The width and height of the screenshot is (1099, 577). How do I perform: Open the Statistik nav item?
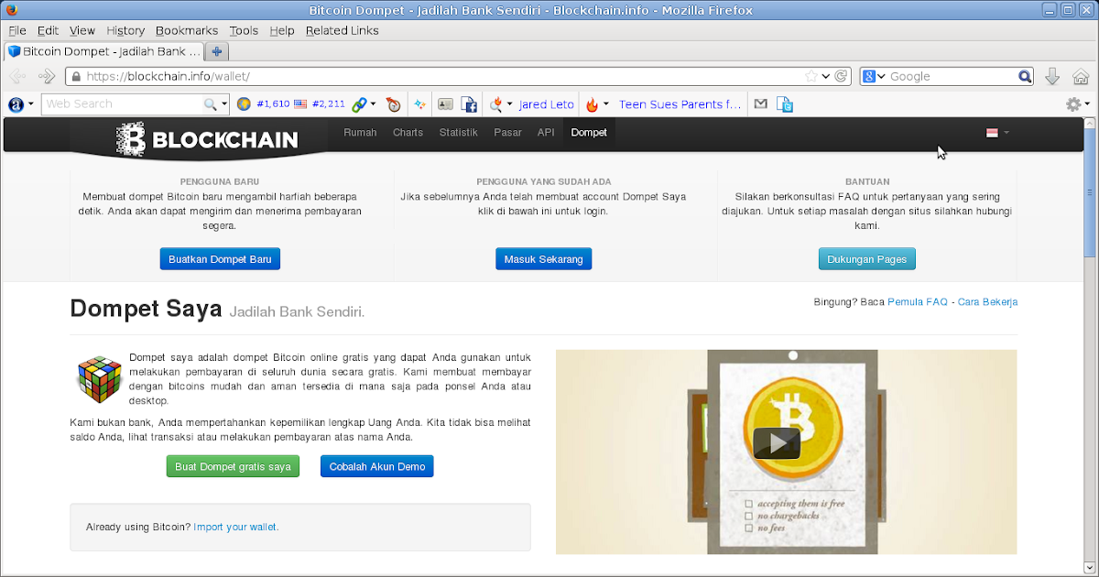pyautogui.click(x=458, y=133)
